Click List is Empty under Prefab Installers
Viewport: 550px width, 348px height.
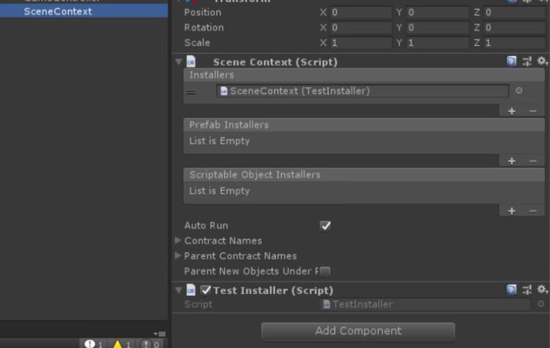219,141
